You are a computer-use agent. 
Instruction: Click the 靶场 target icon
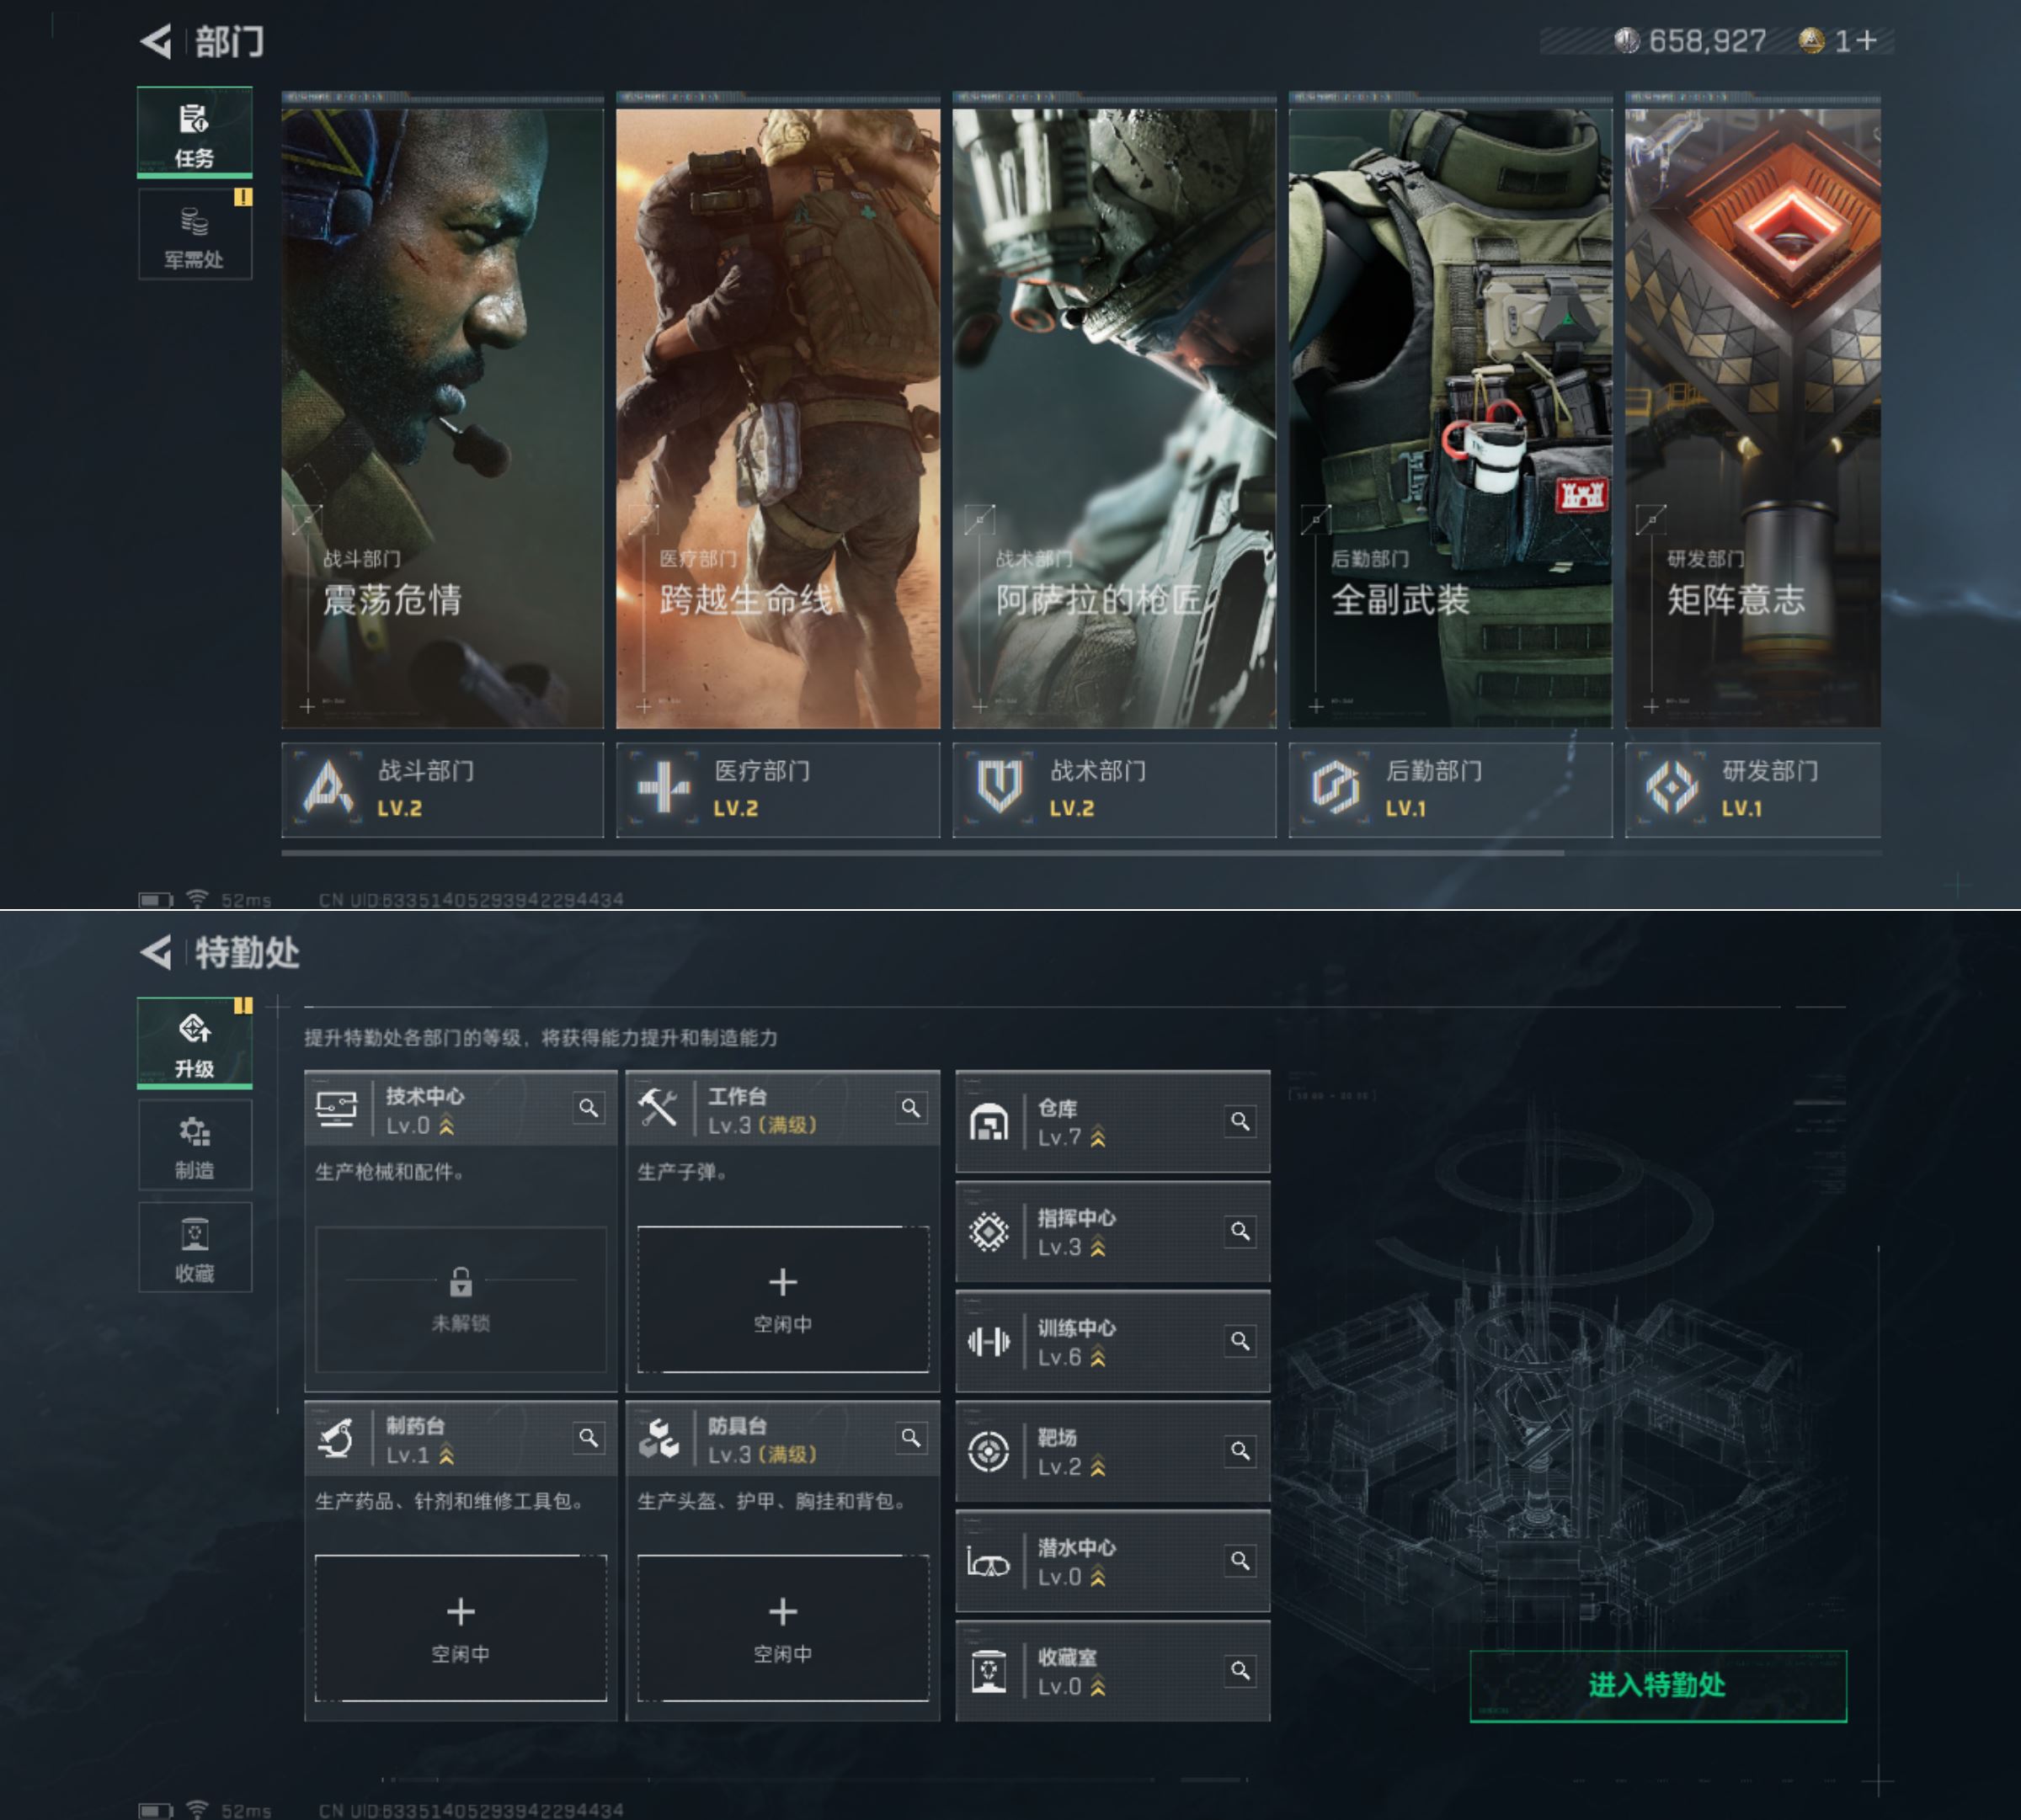pyautogui.click(x=989, y=1452)
